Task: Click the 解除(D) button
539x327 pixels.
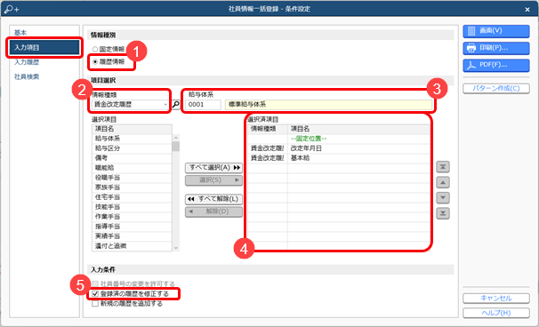Action: click(x=213, y=211)
